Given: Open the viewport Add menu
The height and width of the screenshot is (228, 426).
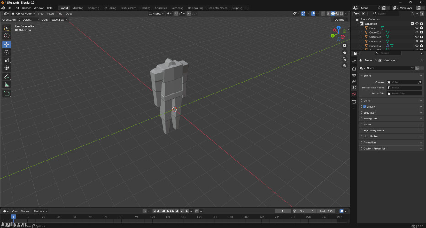Looking at the screenshot, I should (x=60, y=14).
